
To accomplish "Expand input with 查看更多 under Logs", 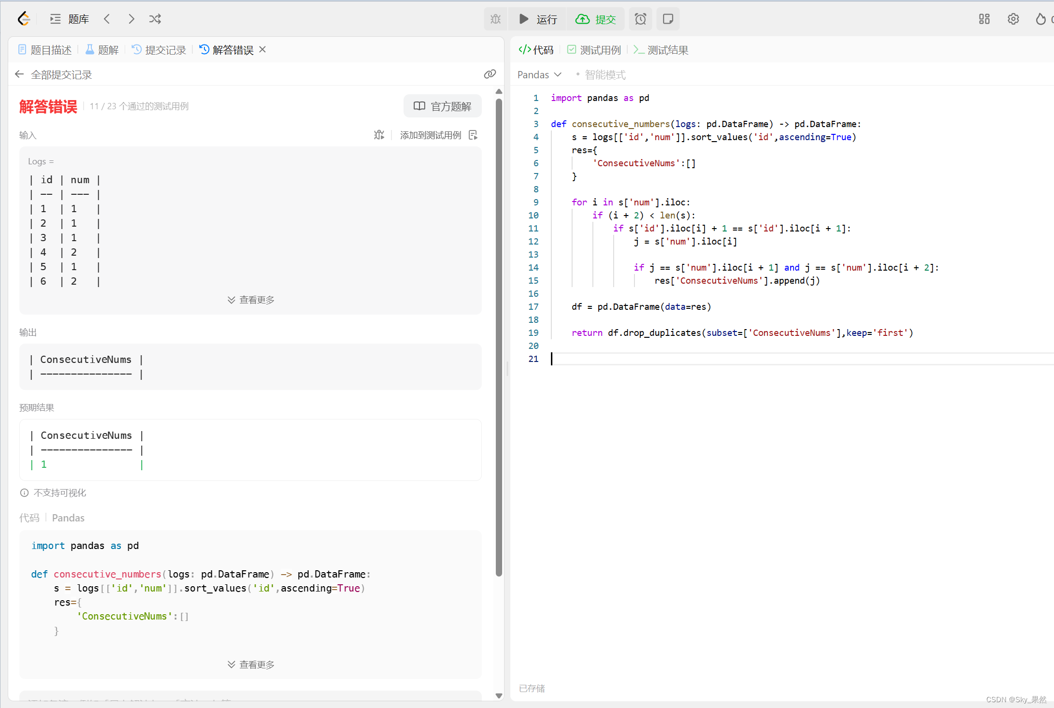I will tap(251, 300).
